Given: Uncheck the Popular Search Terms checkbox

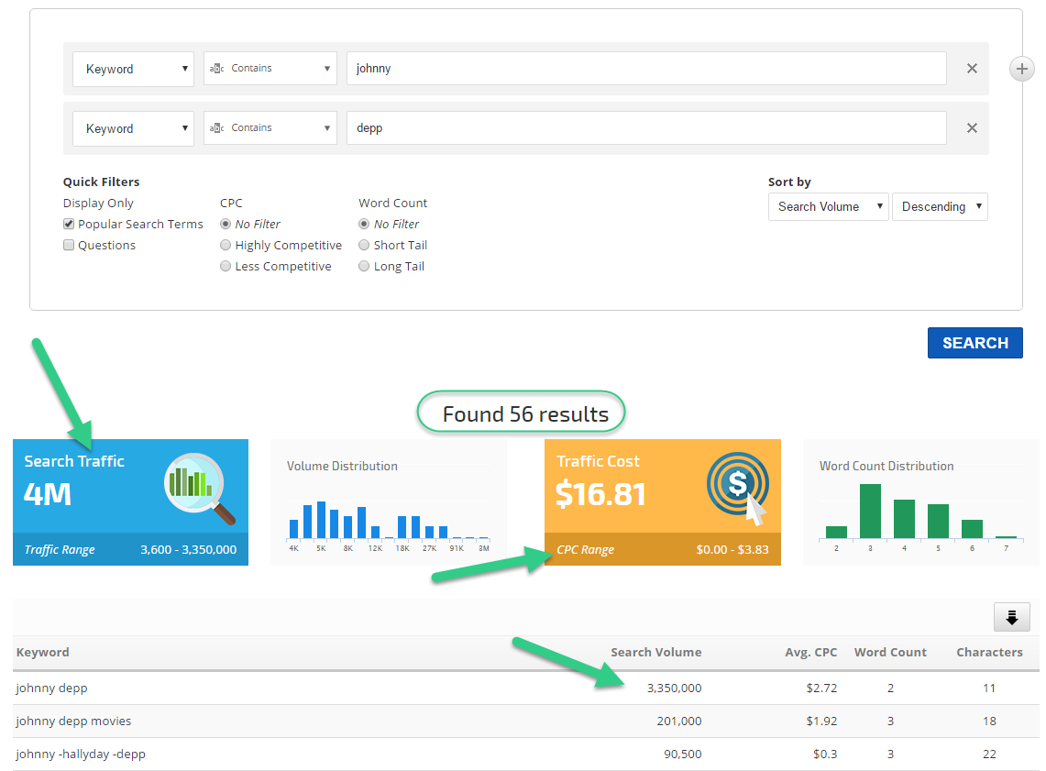Looking at the screenshot, I should [69, 225].
